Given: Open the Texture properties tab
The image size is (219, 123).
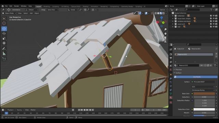Looking at the screenshot, I should (171, 102).
